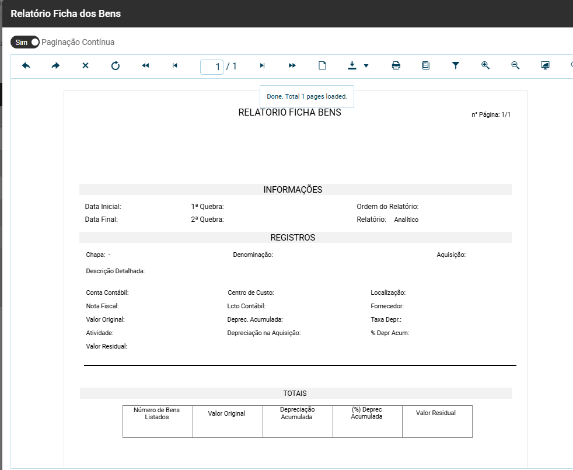Image resolution: width=573 pixels, height=470 pixels.
Task: Click the full screen monitor icon
Action: tap(546, 66)
